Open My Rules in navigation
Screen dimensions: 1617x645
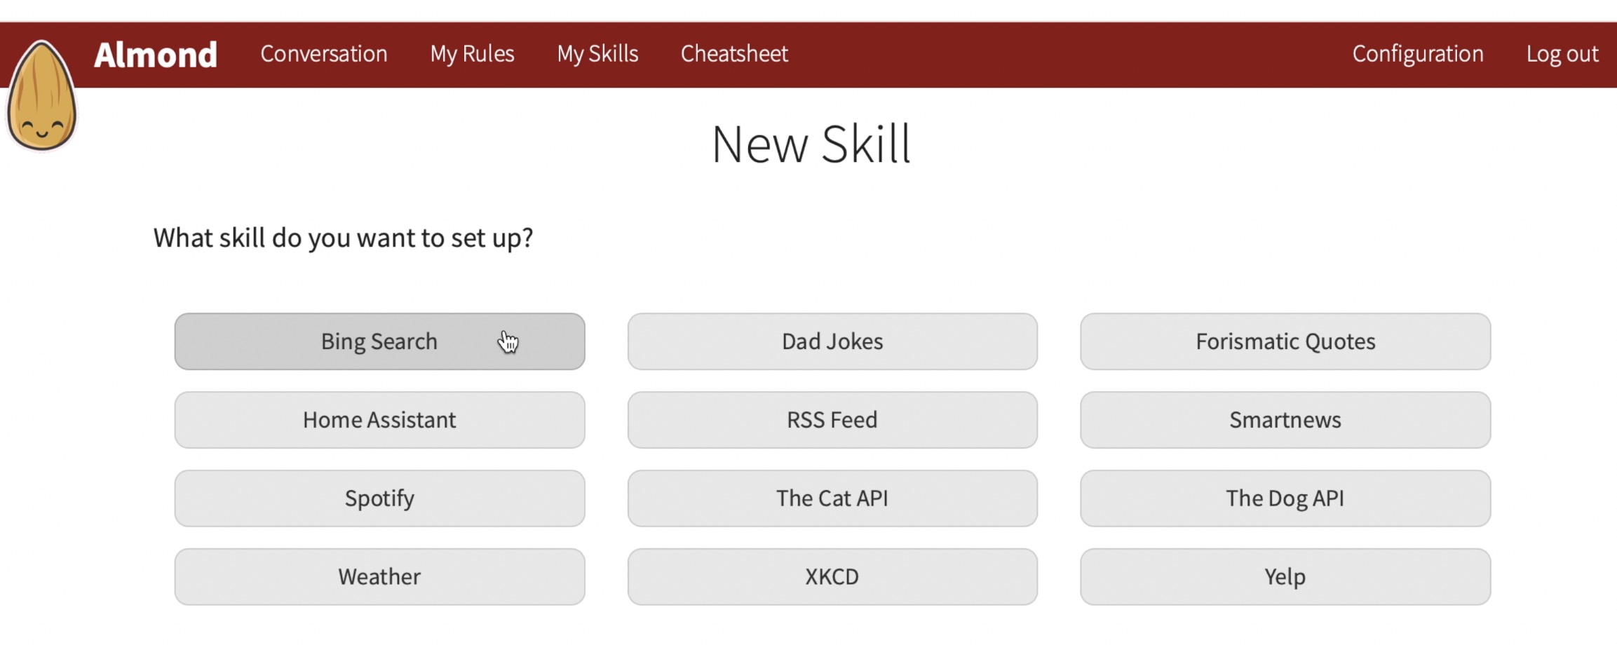coord(472,54)
